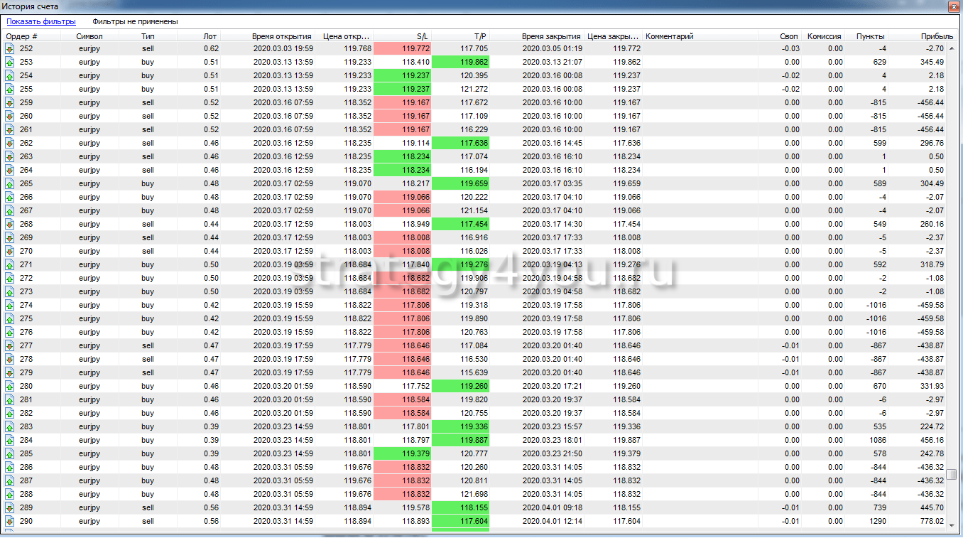Select the icon of sell order 259
Image resolution: width=963 pixels, height=538 pixels.
(x=10, y=102)
